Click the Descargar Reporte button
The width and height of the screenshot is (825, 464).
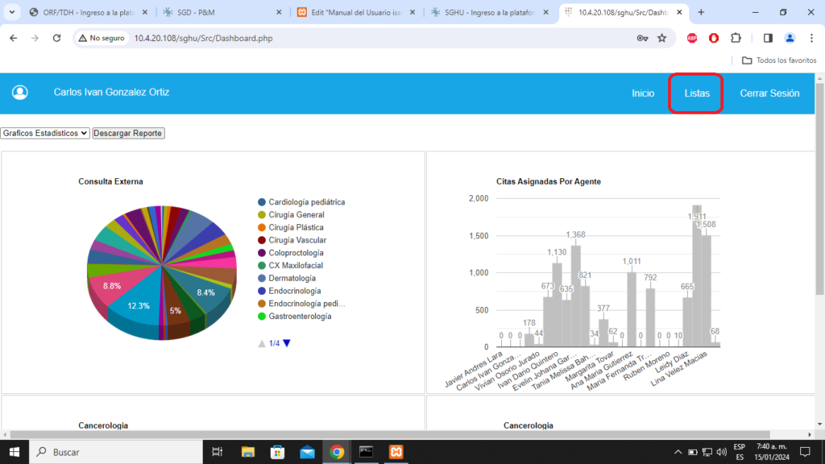128,133
